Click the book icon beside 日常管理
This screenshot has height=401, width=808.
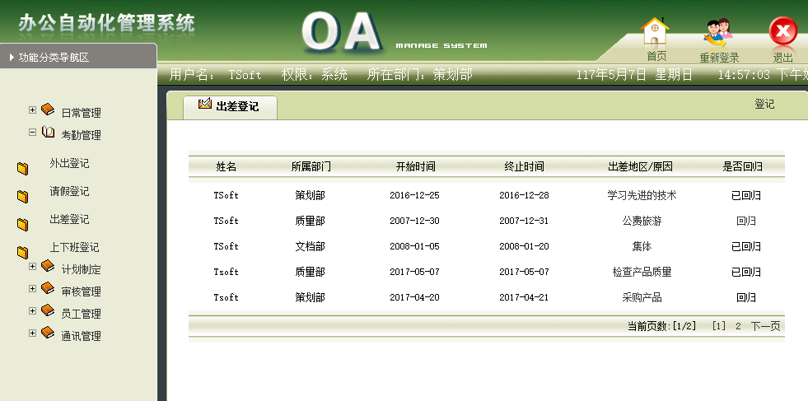(48, 110)
